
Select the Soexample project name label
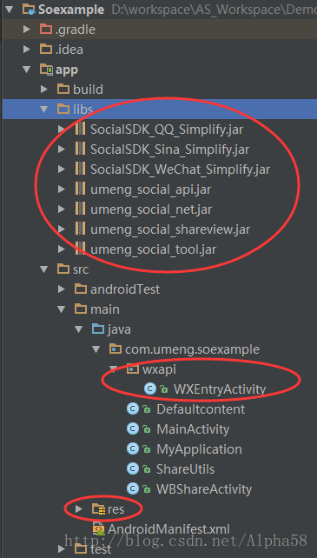tap(71, 10)
